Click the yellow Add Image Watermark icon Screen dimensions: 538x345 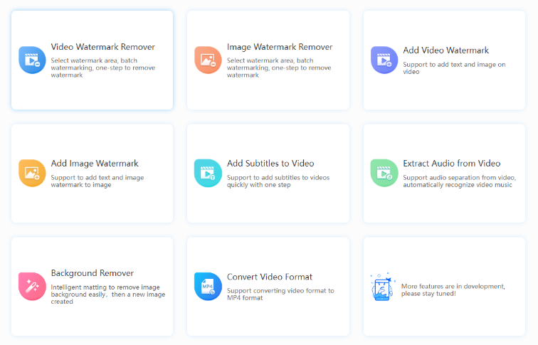click(x=32, y=173)
